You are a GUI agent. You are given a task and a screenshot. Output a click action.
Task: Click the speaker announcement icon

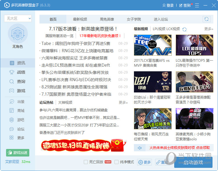point(140,148)
